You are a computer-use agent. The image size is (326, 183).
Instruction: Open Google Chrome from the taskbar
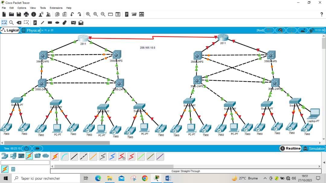(145, 178)
